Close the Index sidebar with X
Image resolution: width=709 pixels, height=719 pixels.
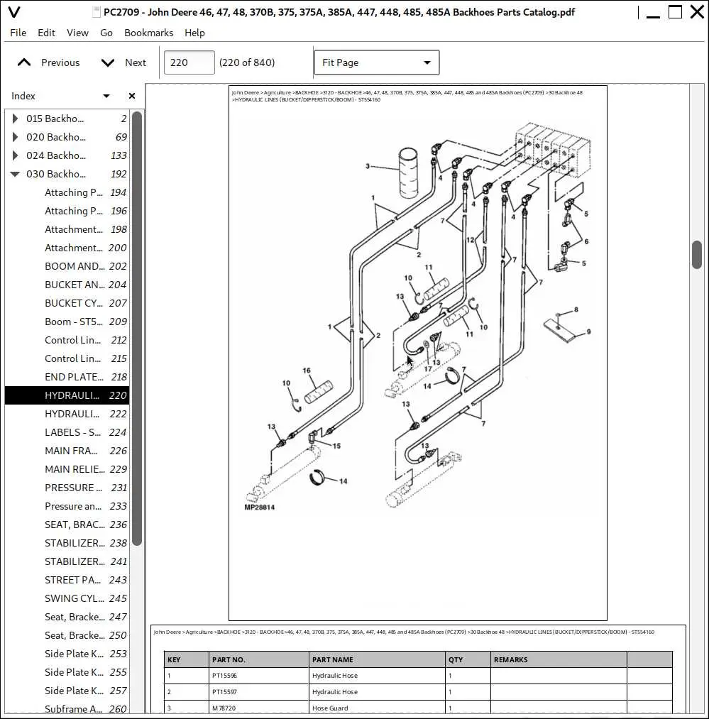(132, 96)
